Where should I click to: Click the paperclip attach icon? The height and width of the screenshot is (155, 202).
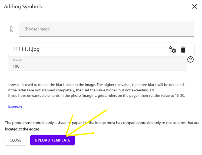(11, 29)
